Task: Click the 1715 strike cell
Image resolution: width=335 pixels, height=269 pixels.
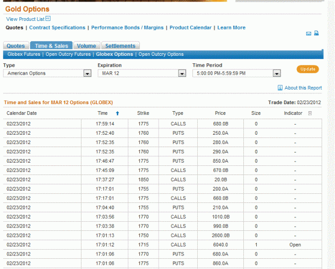Action: tap(143, 245)
